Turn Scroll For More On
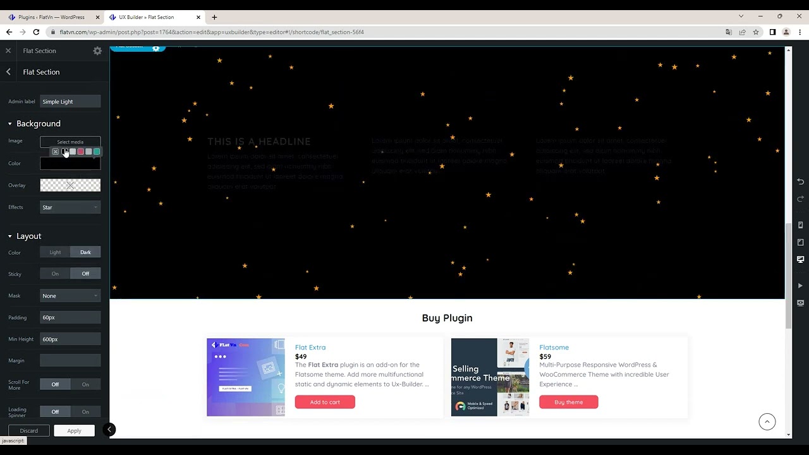809x455 pixels. tap(85, 384)
